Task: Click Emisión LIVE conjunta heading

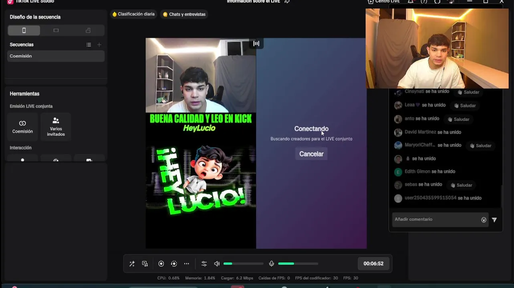Action: [x=31, y=106]
